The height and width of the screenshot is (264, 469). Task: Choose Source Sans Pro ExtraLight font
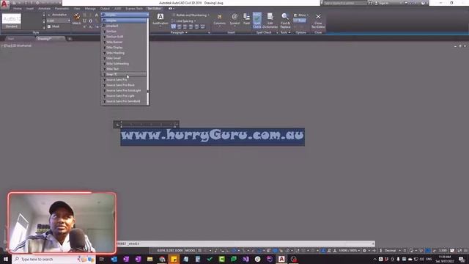[x=125, y=91]
